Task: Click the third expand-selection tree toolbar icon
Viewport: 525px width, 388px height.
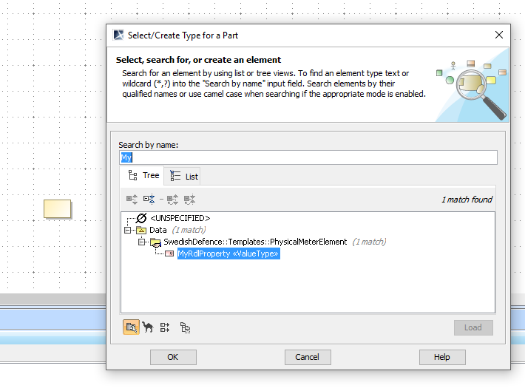Action: click(172, 200)
